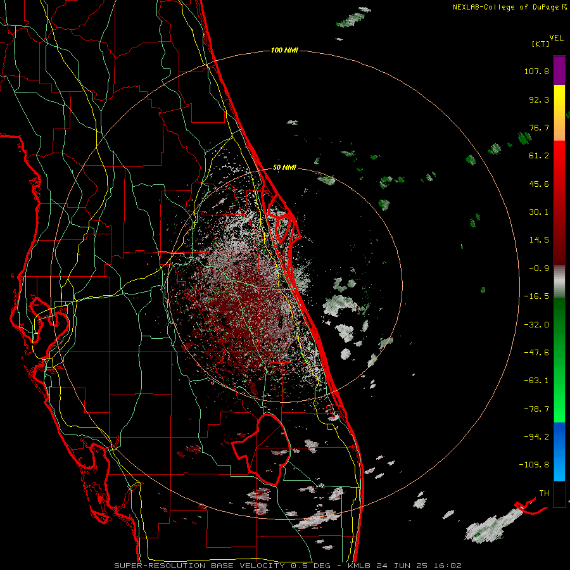Click the Lake Okeechobee outline on the map

(261, 450)
